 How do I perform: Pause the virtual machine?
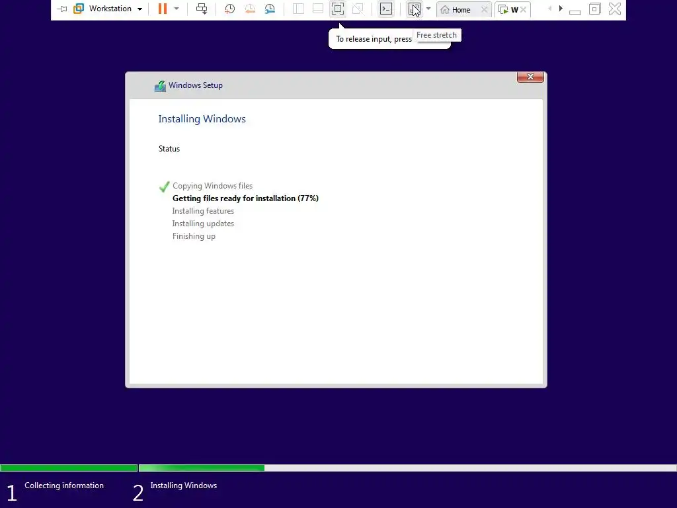point(163,9)
